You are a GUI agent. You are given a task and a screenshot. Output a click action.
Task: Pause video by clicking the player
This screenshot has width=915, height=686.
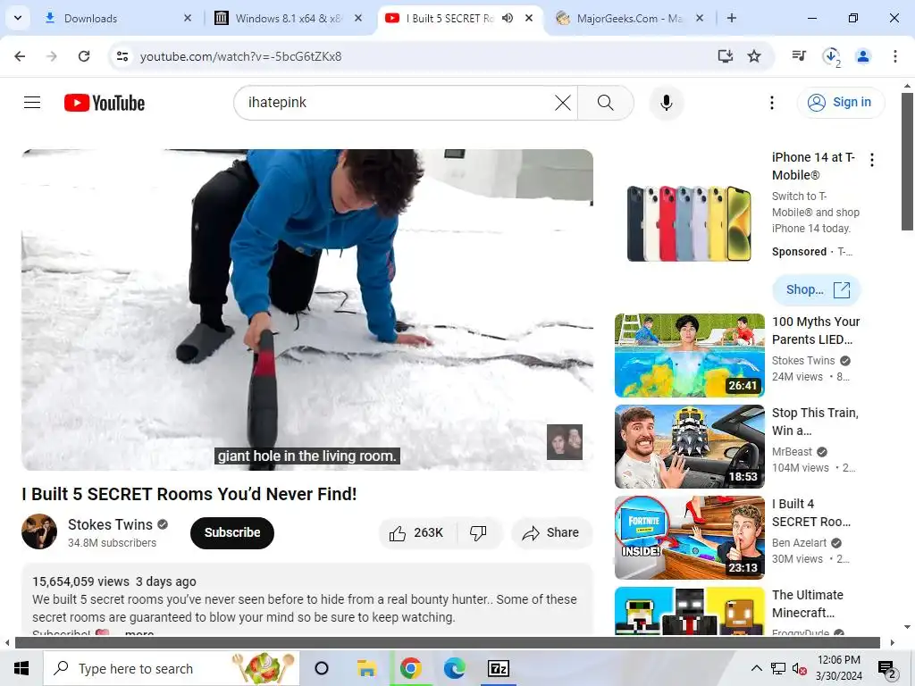pos(307,309)
